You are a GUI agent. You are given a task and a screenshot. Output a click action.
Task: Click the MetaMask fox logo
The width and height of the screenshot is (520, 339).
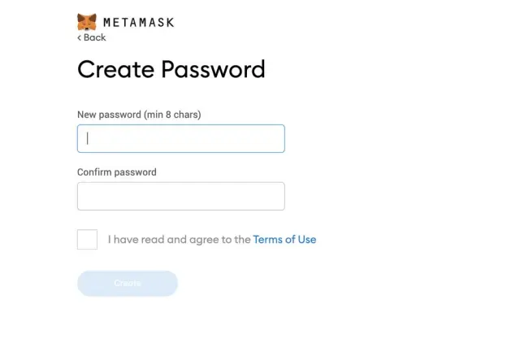pos(86,21)
